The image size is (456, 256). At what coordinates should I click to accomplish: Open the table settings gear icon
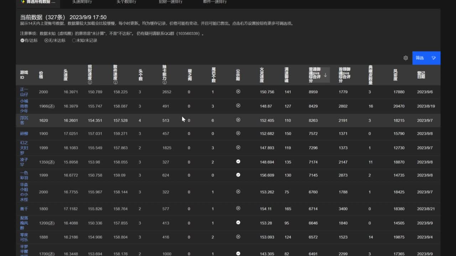point(405,58)
